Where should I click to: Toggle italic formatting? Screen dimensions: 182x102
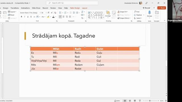(x=25, y=17)
